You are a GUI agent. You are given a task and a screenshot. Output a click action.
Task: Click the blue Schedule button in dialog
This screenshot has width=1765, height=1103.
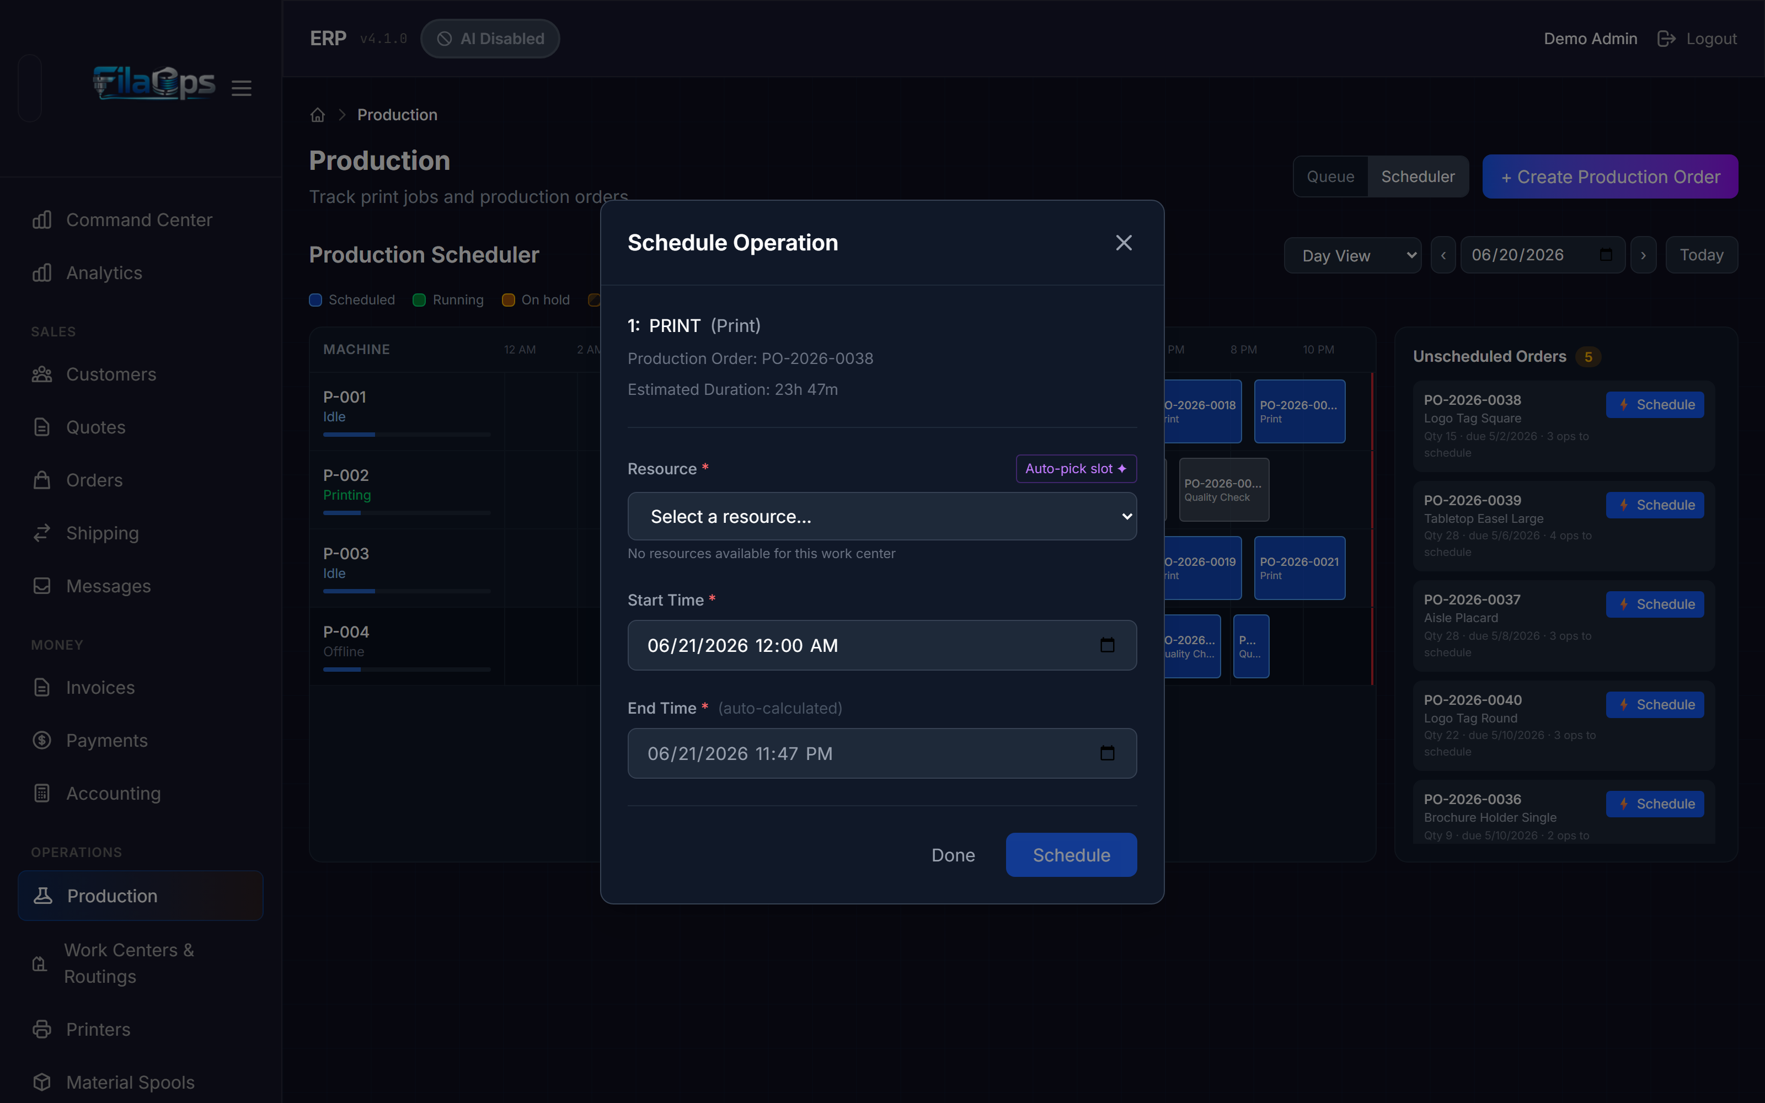tap(1071, 855)
